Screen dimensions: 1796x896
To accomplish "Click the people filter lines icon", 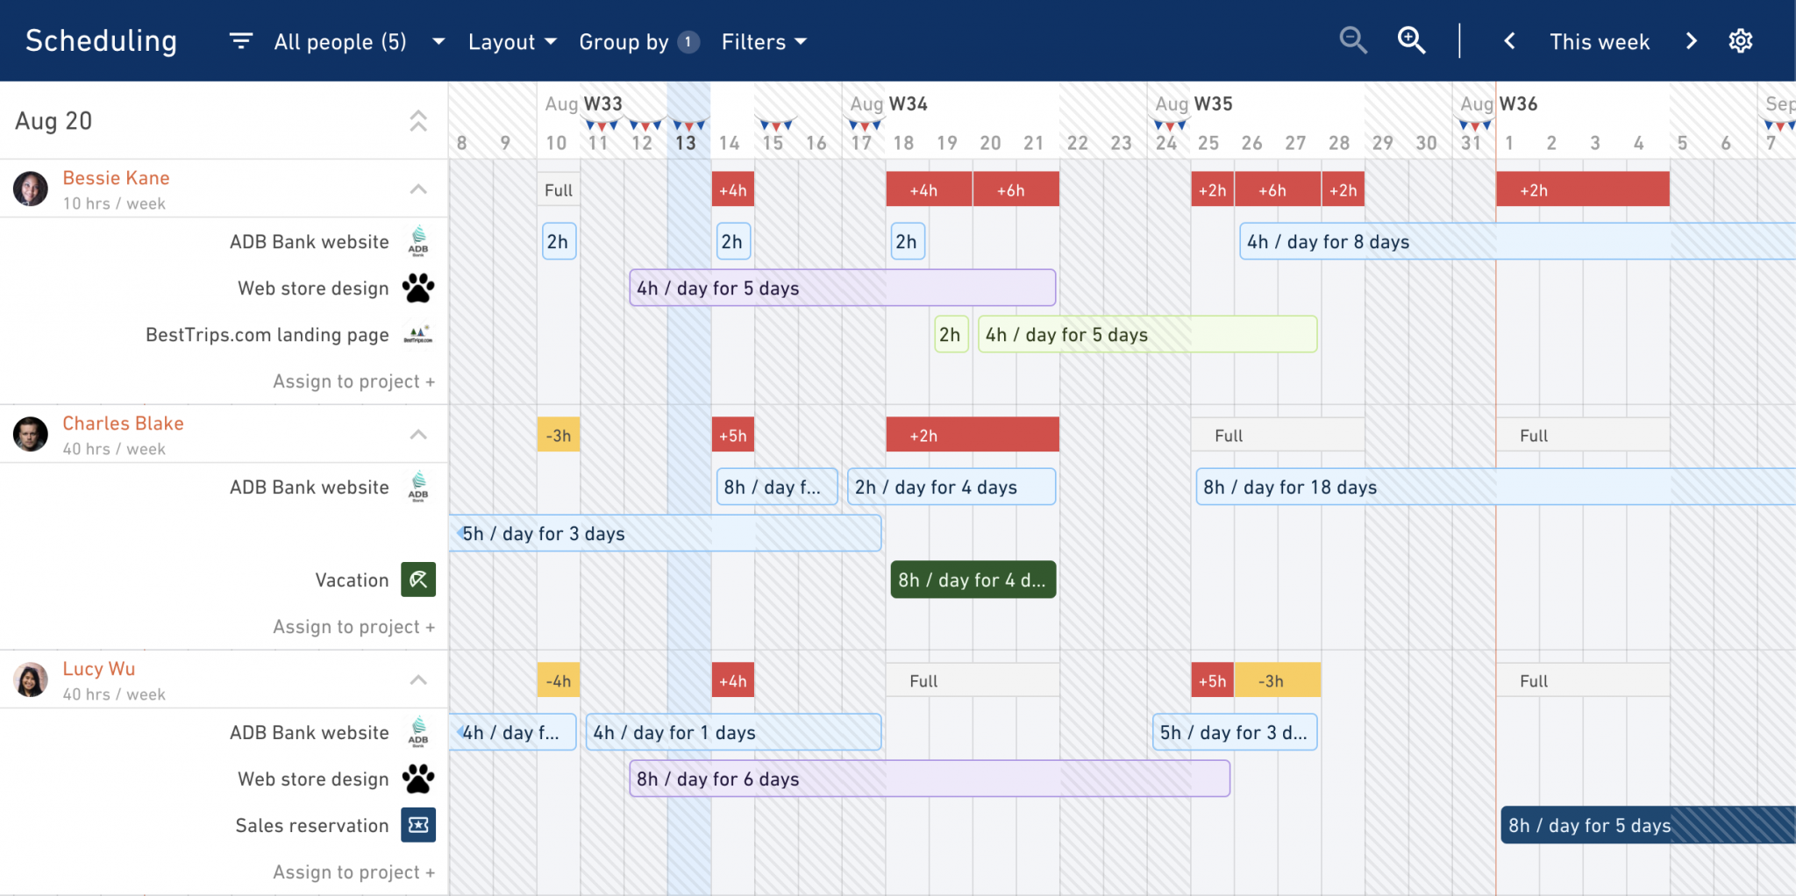I will 241,41.
